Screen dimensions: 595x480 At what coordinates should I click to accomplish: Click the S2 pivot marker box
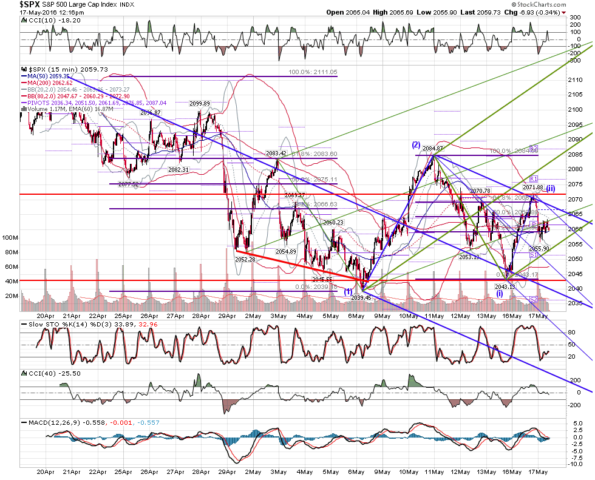(x=534, y=300)
